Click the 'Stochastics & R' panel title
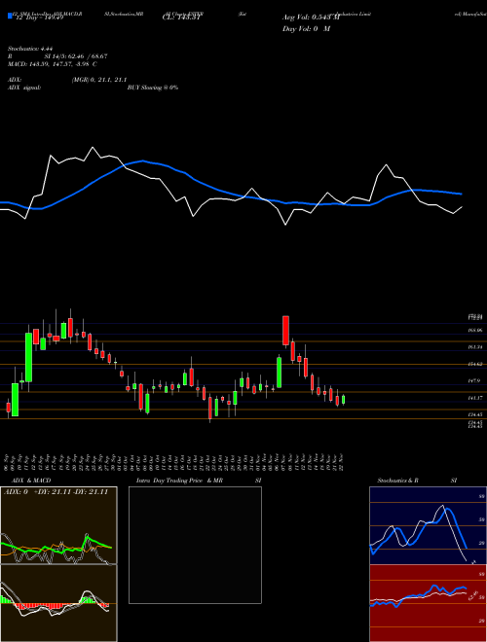The width and height of the screenshot is (487, 642). click(x=397, y=481)
